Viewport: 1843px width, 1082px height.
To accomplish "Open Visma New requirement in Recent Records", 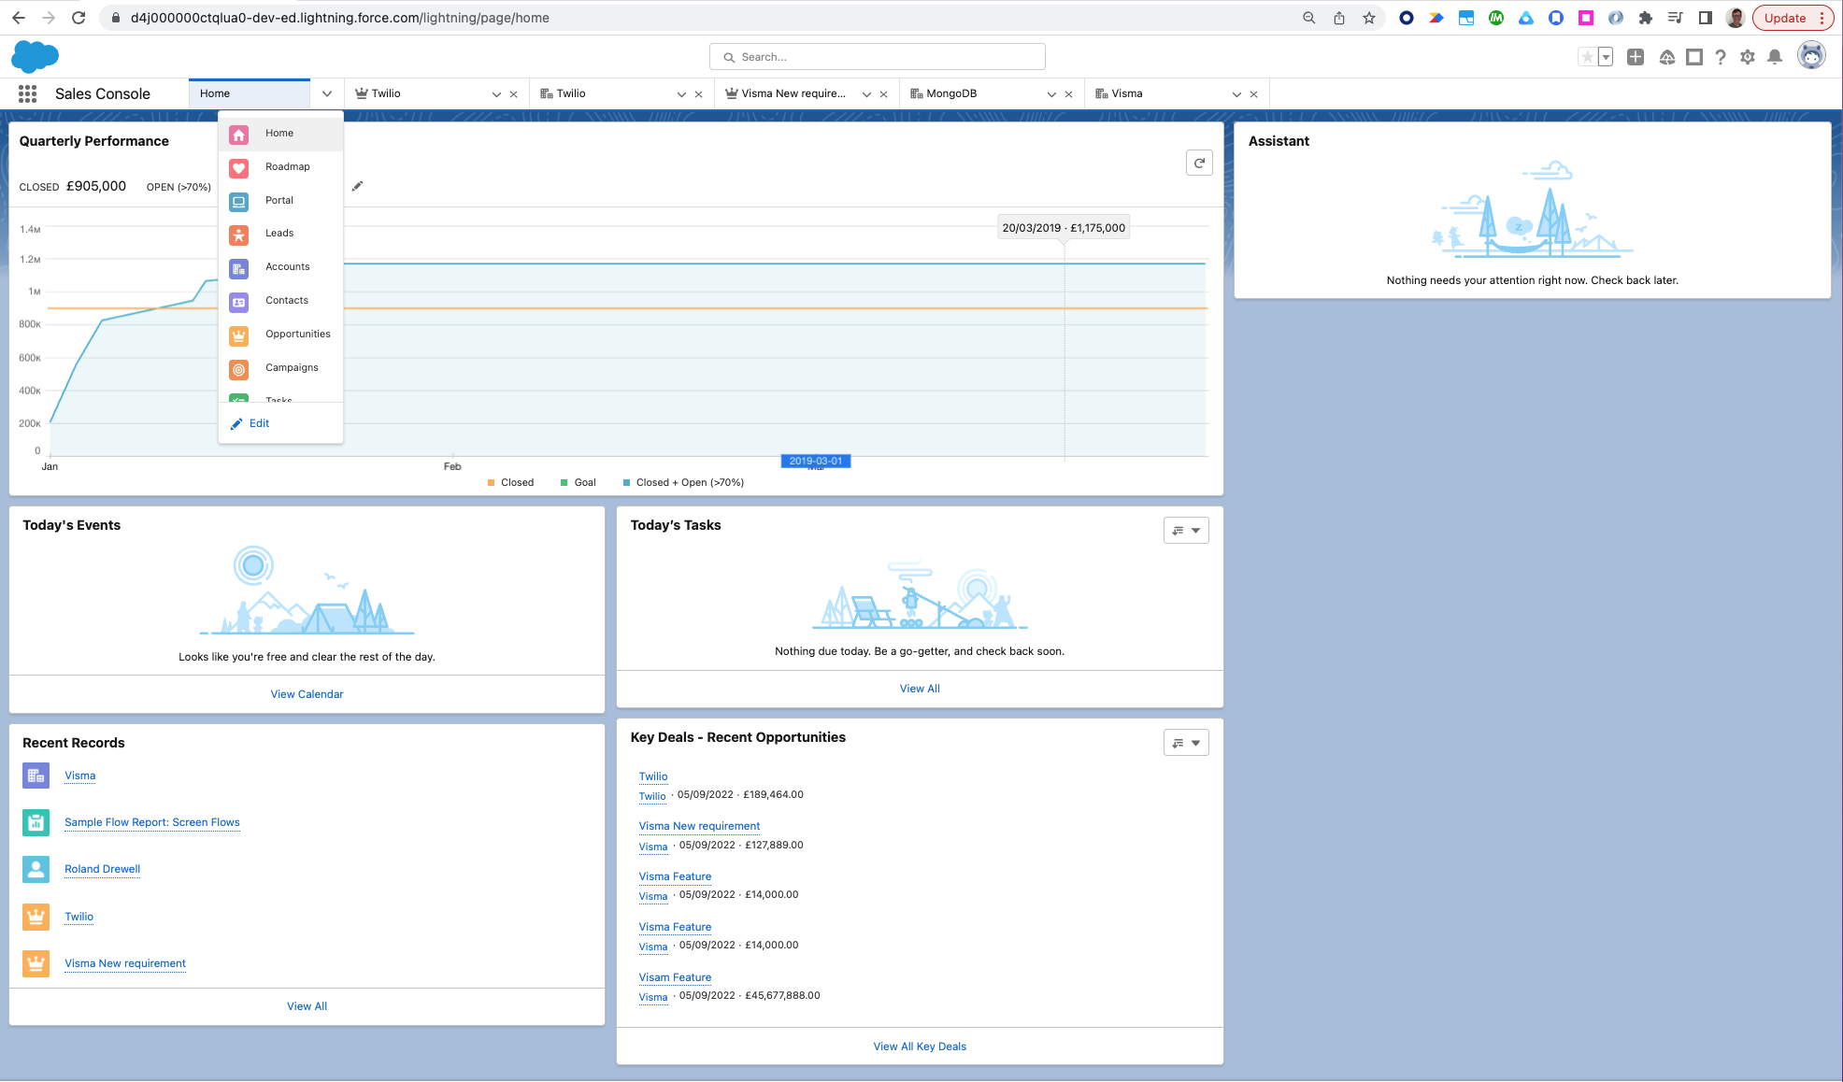I will coord(125,963).
